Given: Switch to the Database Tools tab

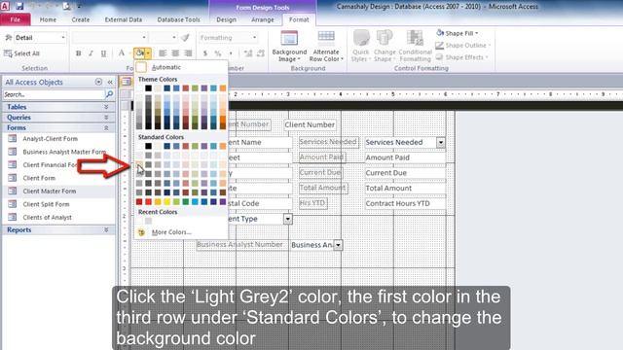Looking at the screenshot, I should [179, 19].
